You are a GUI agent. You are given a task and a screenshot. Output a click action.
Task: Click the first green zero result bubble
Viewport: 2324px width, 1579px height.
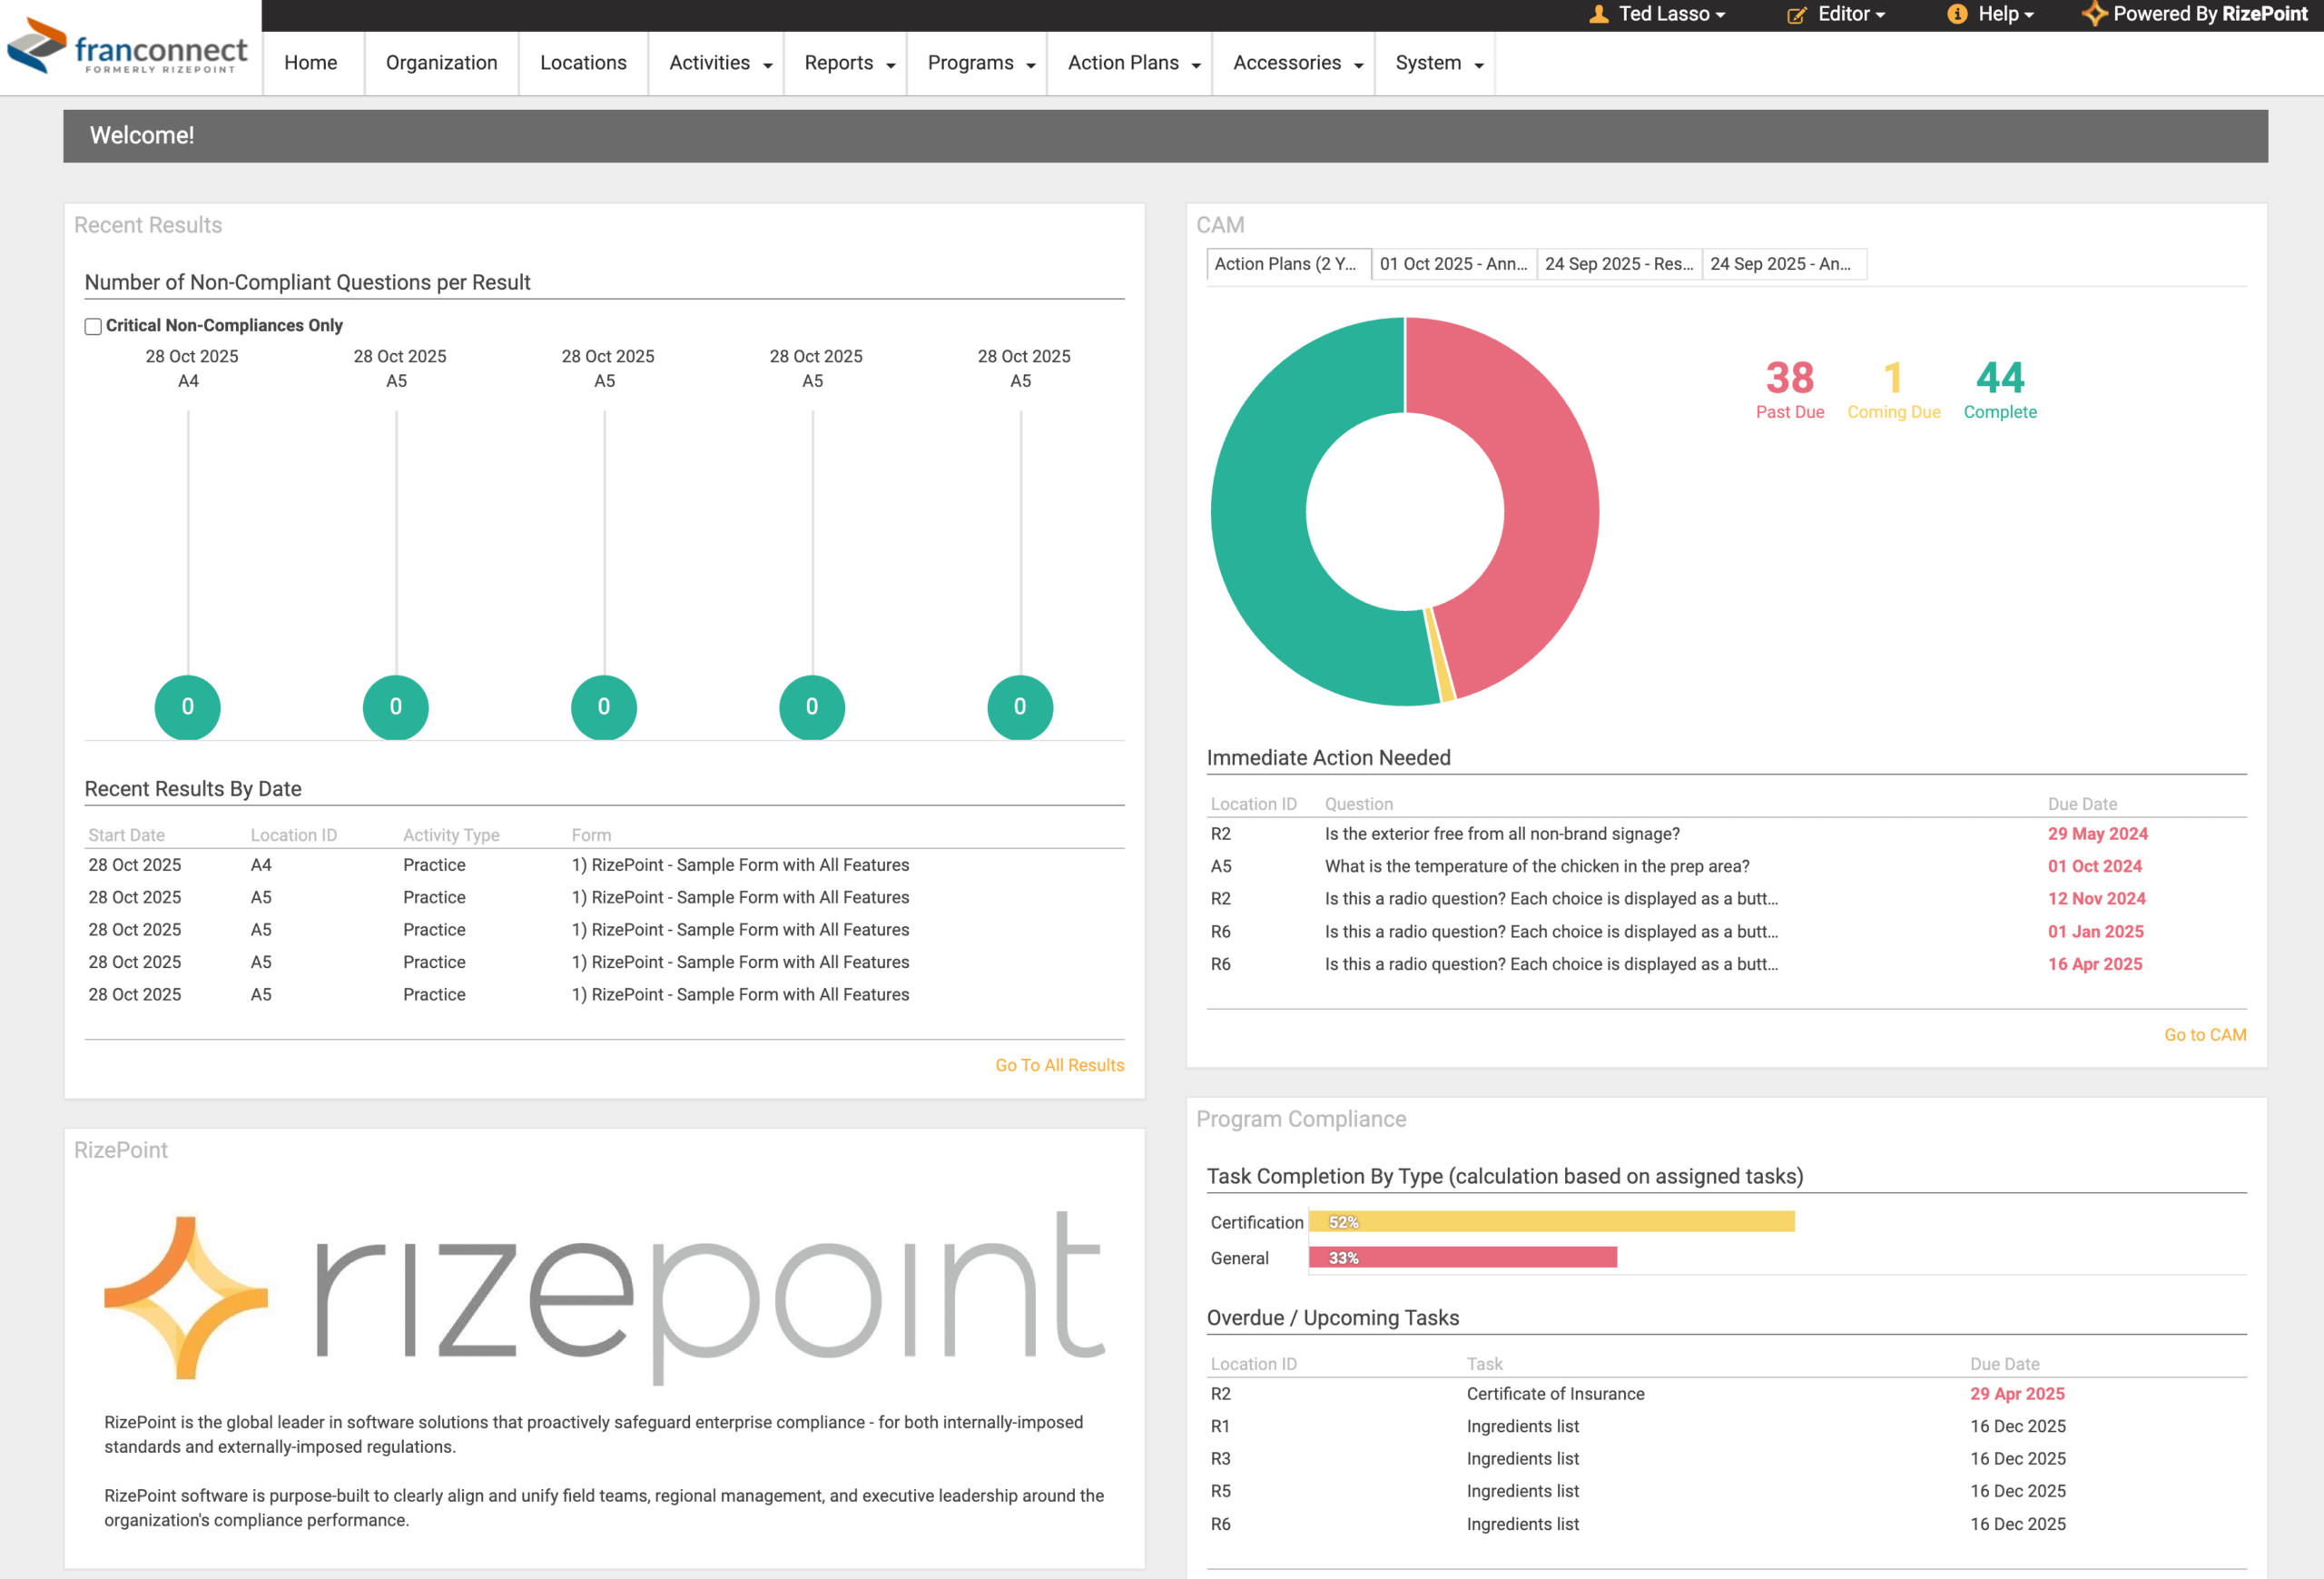coord(188,707)
